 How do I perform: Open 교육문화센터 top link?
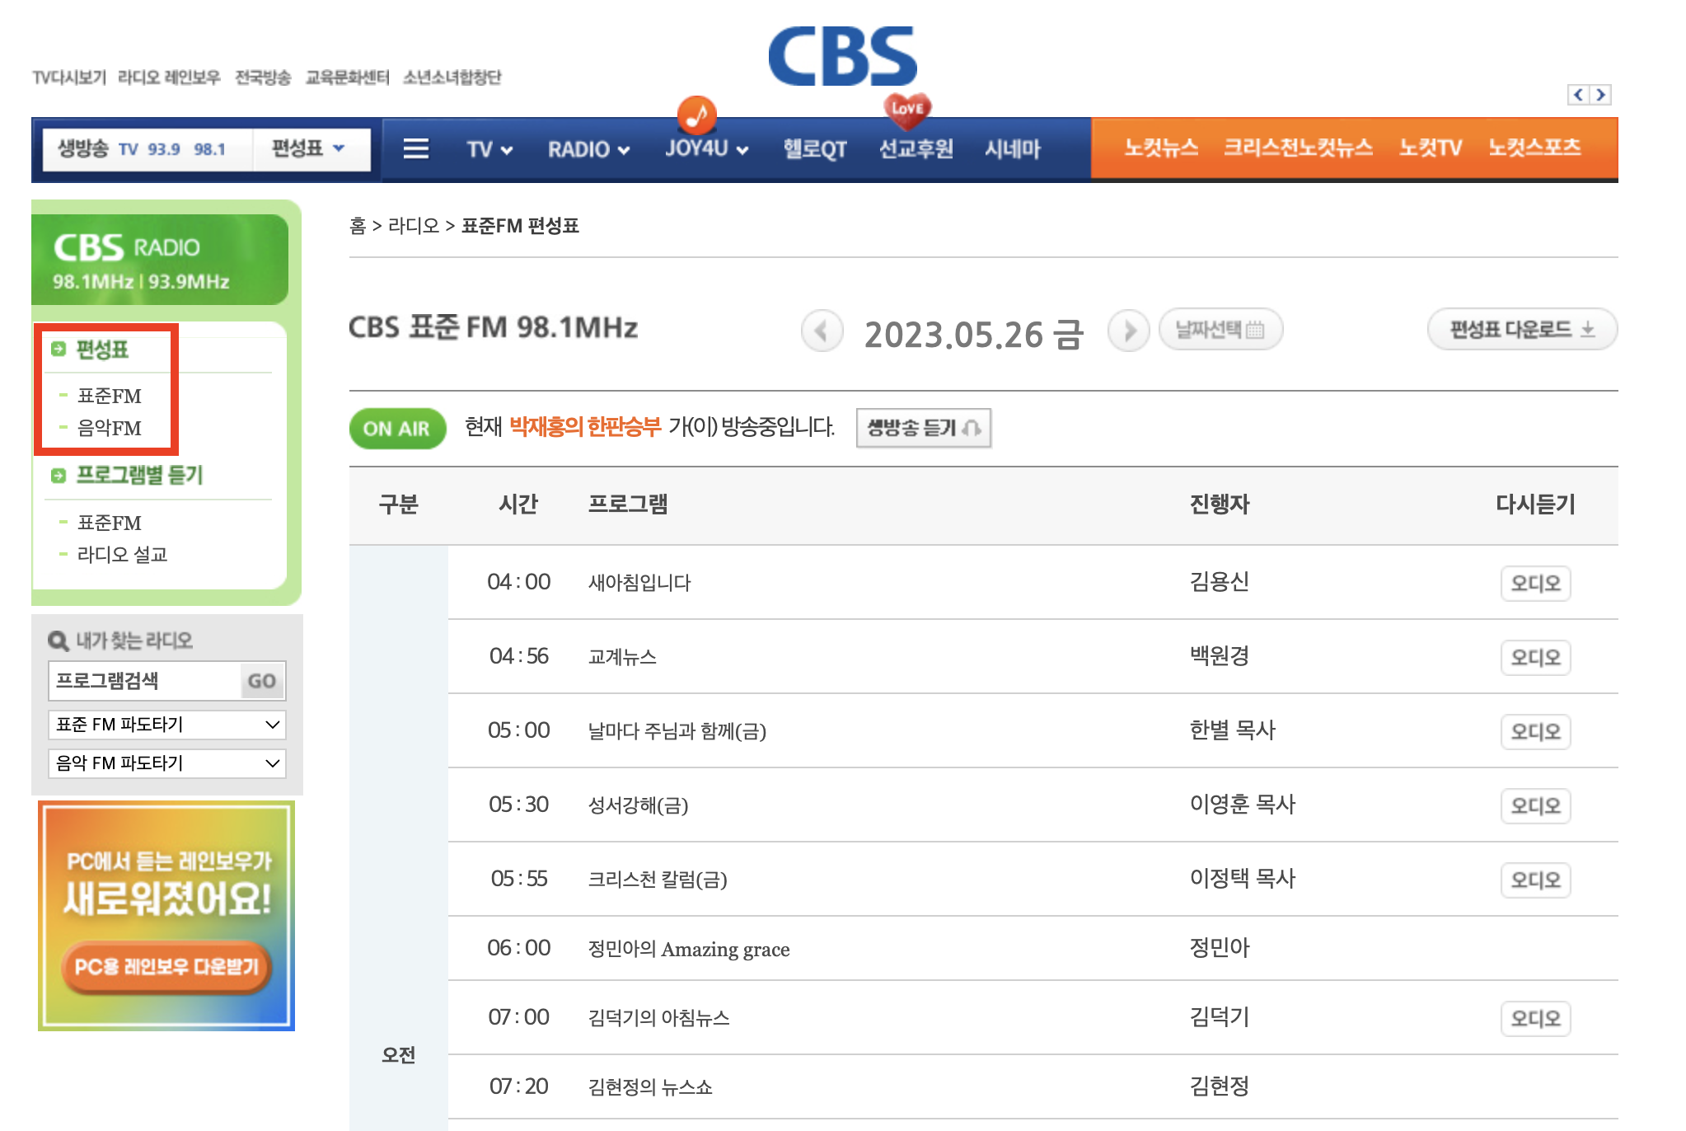coord(347,77)
